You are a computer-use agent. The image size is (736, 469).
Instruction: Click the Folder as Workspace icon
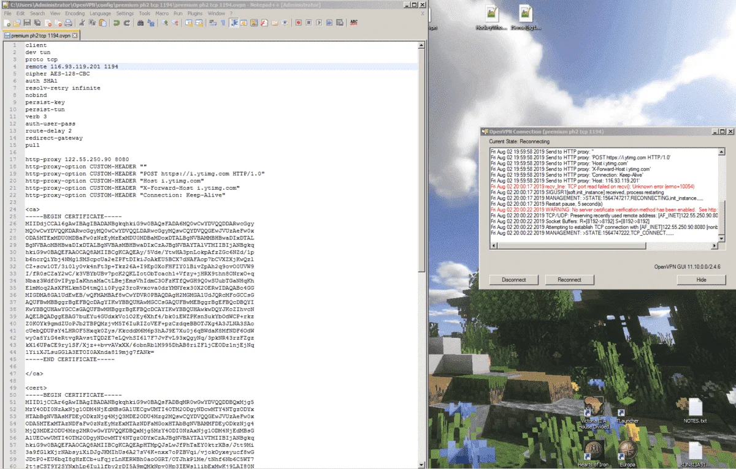pyautogui.click(x=274, y=23)
